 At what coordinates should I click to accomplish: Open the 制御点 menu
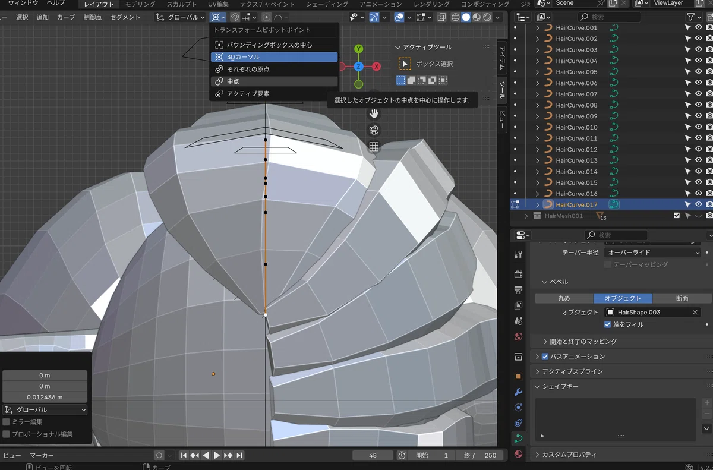point(93,17)
